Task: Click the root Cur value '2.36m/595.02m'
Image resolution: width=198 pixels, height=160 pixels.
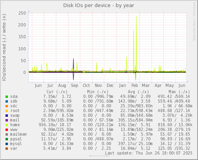Action: click(58, 111)
